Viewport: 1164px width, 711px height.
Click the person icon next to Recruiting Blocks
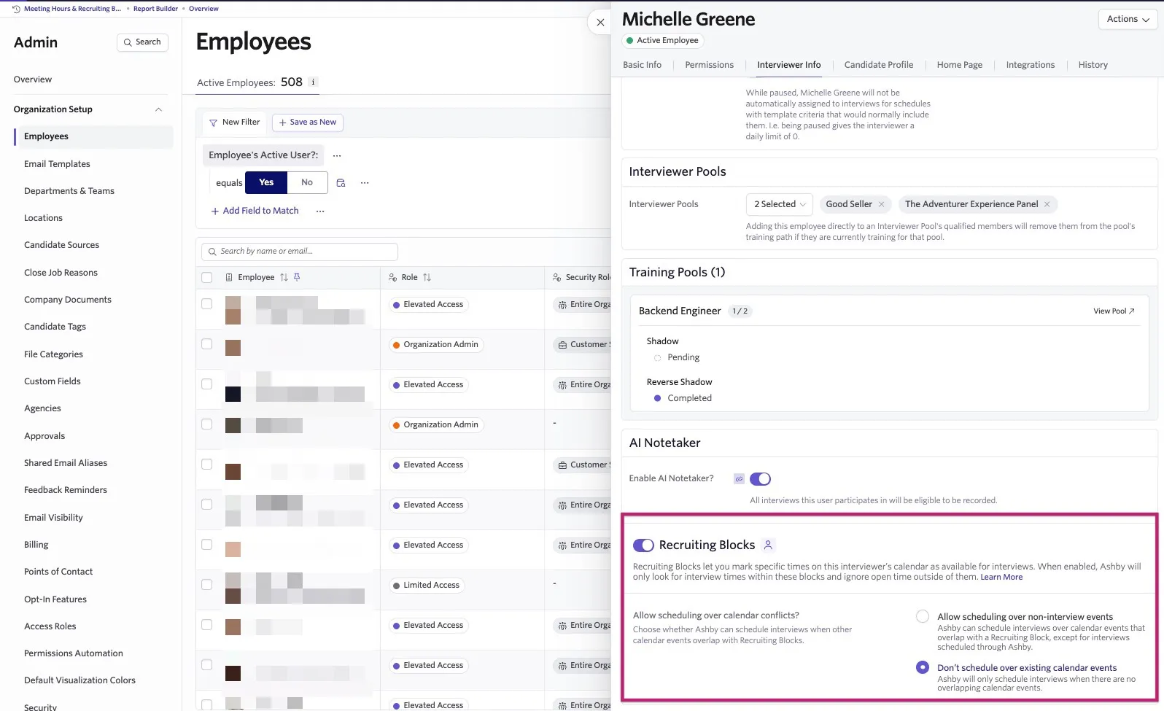click(x=768, y=545)
